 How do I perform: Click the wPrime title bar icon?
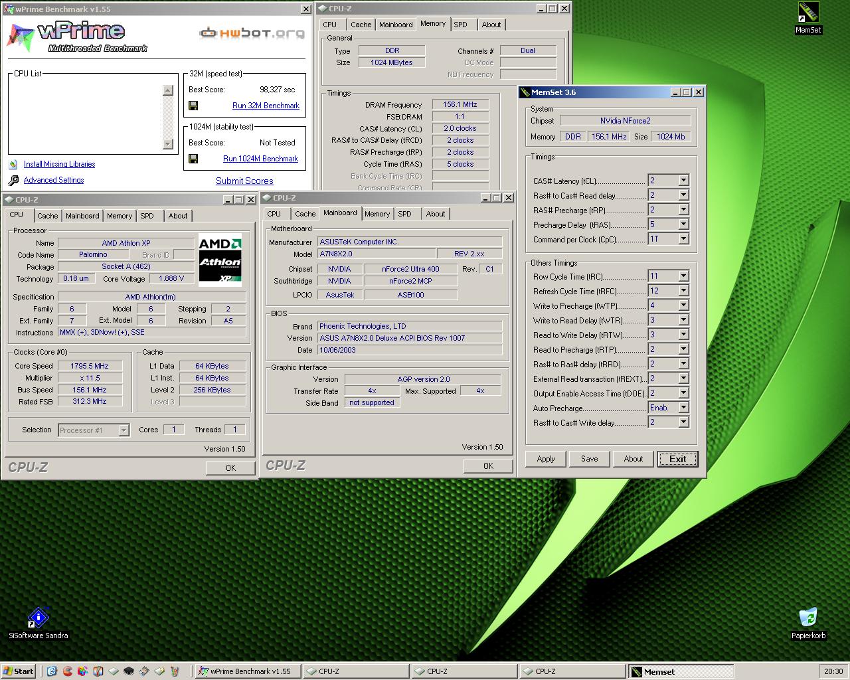point(8,9)
